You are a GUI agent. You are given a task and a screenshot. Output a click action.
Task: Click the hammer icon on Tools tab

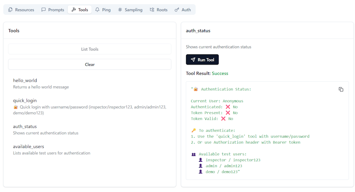(74, 10)
